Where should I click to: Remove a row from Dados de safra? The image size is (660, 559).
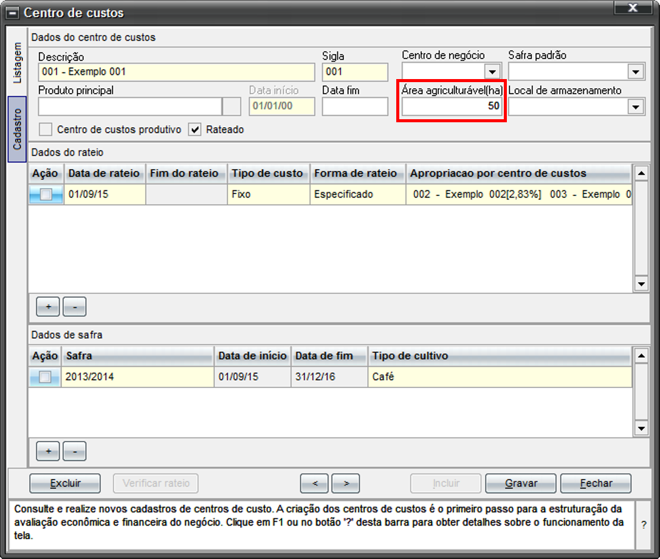point(75,451)
